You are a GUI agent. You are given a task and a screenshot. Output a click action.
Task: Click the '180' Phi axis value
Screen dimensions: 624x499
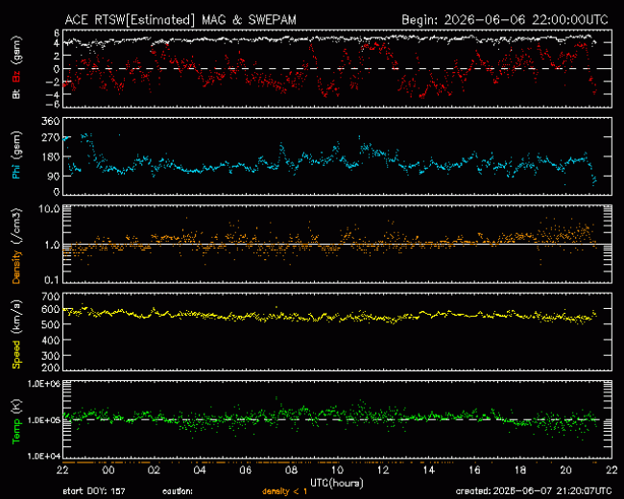51,156
